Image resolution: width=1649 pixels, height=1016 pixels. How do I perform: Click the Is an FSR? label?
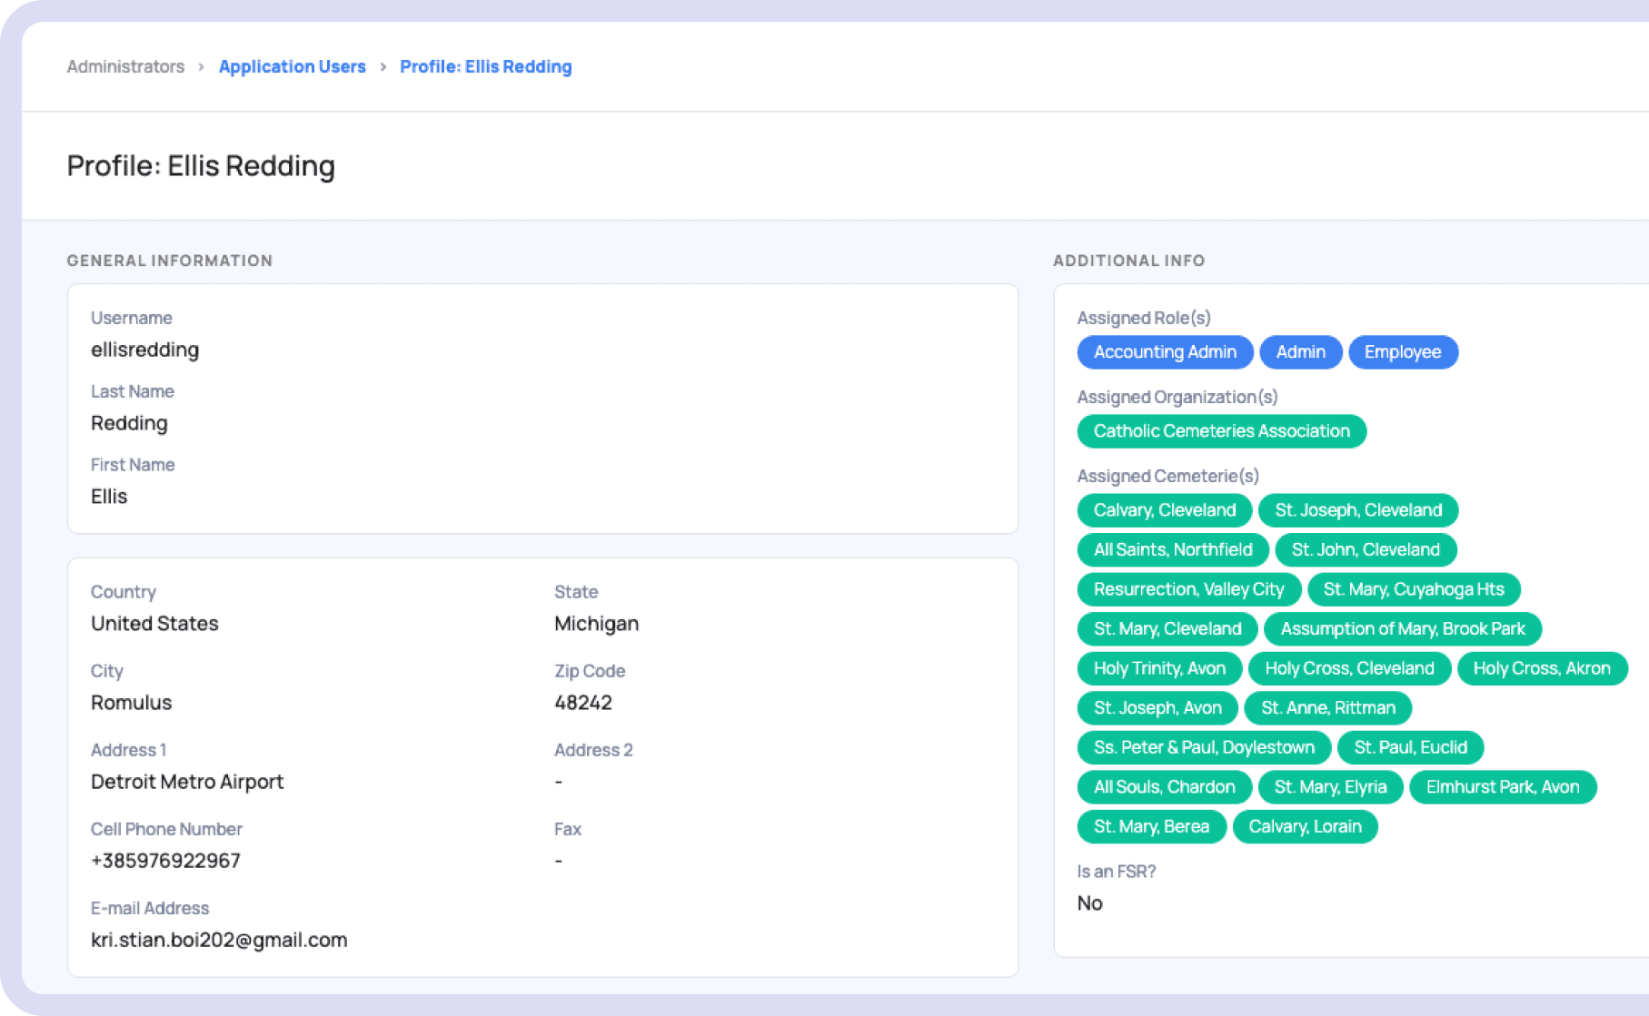click(x=1116, y=872)
